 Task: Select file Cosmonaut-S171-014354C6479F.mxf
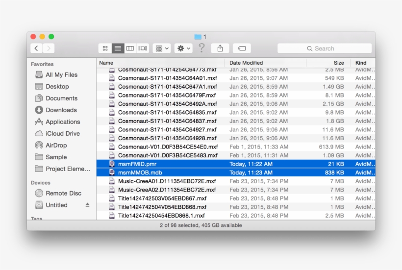click(x=236, y=95)
